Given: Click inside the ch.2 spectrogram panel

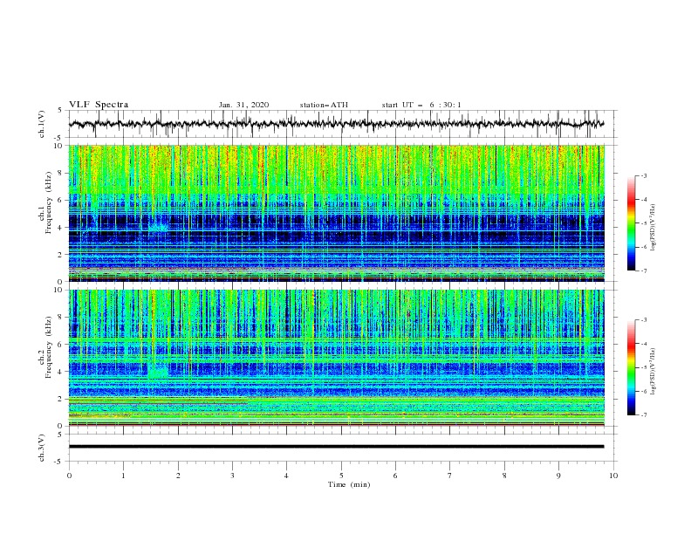Looking at the screenshot, I should (x=337, y=358).
